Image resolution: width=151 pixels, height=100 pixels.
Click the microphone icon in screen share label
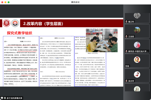[x=5, y=98]
